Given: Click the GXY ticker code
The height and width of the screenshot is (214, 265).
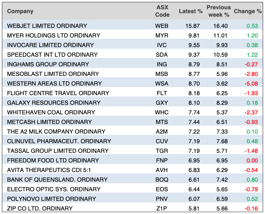Looking at the screenshot, I should 162,103.
